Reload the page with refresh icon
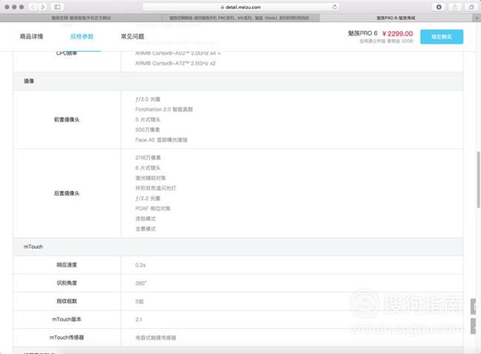The height and width of the screenshot is (354, 481). coord(334,7)
